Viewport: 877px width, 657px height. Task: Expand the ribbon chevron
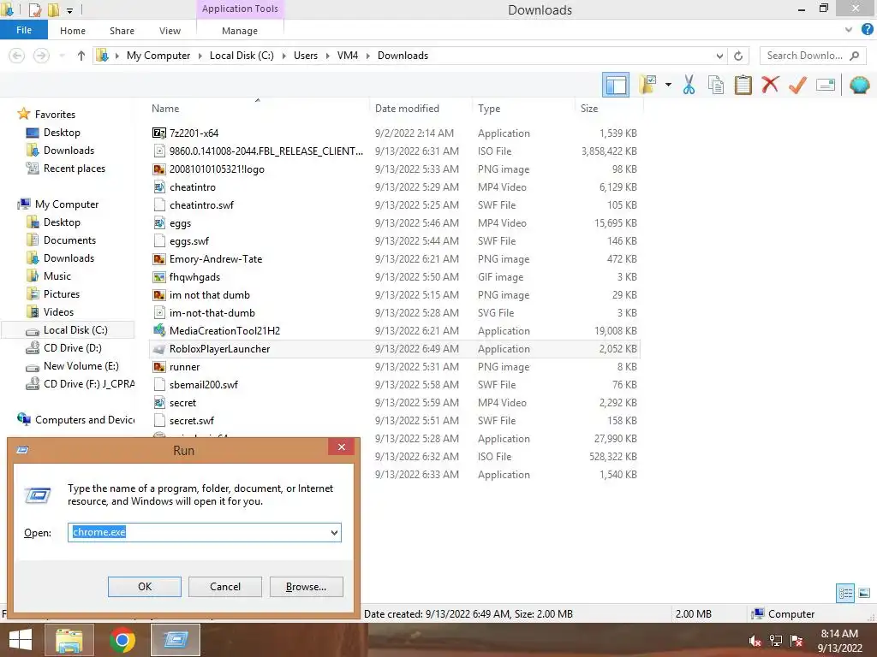click(849, 30)
